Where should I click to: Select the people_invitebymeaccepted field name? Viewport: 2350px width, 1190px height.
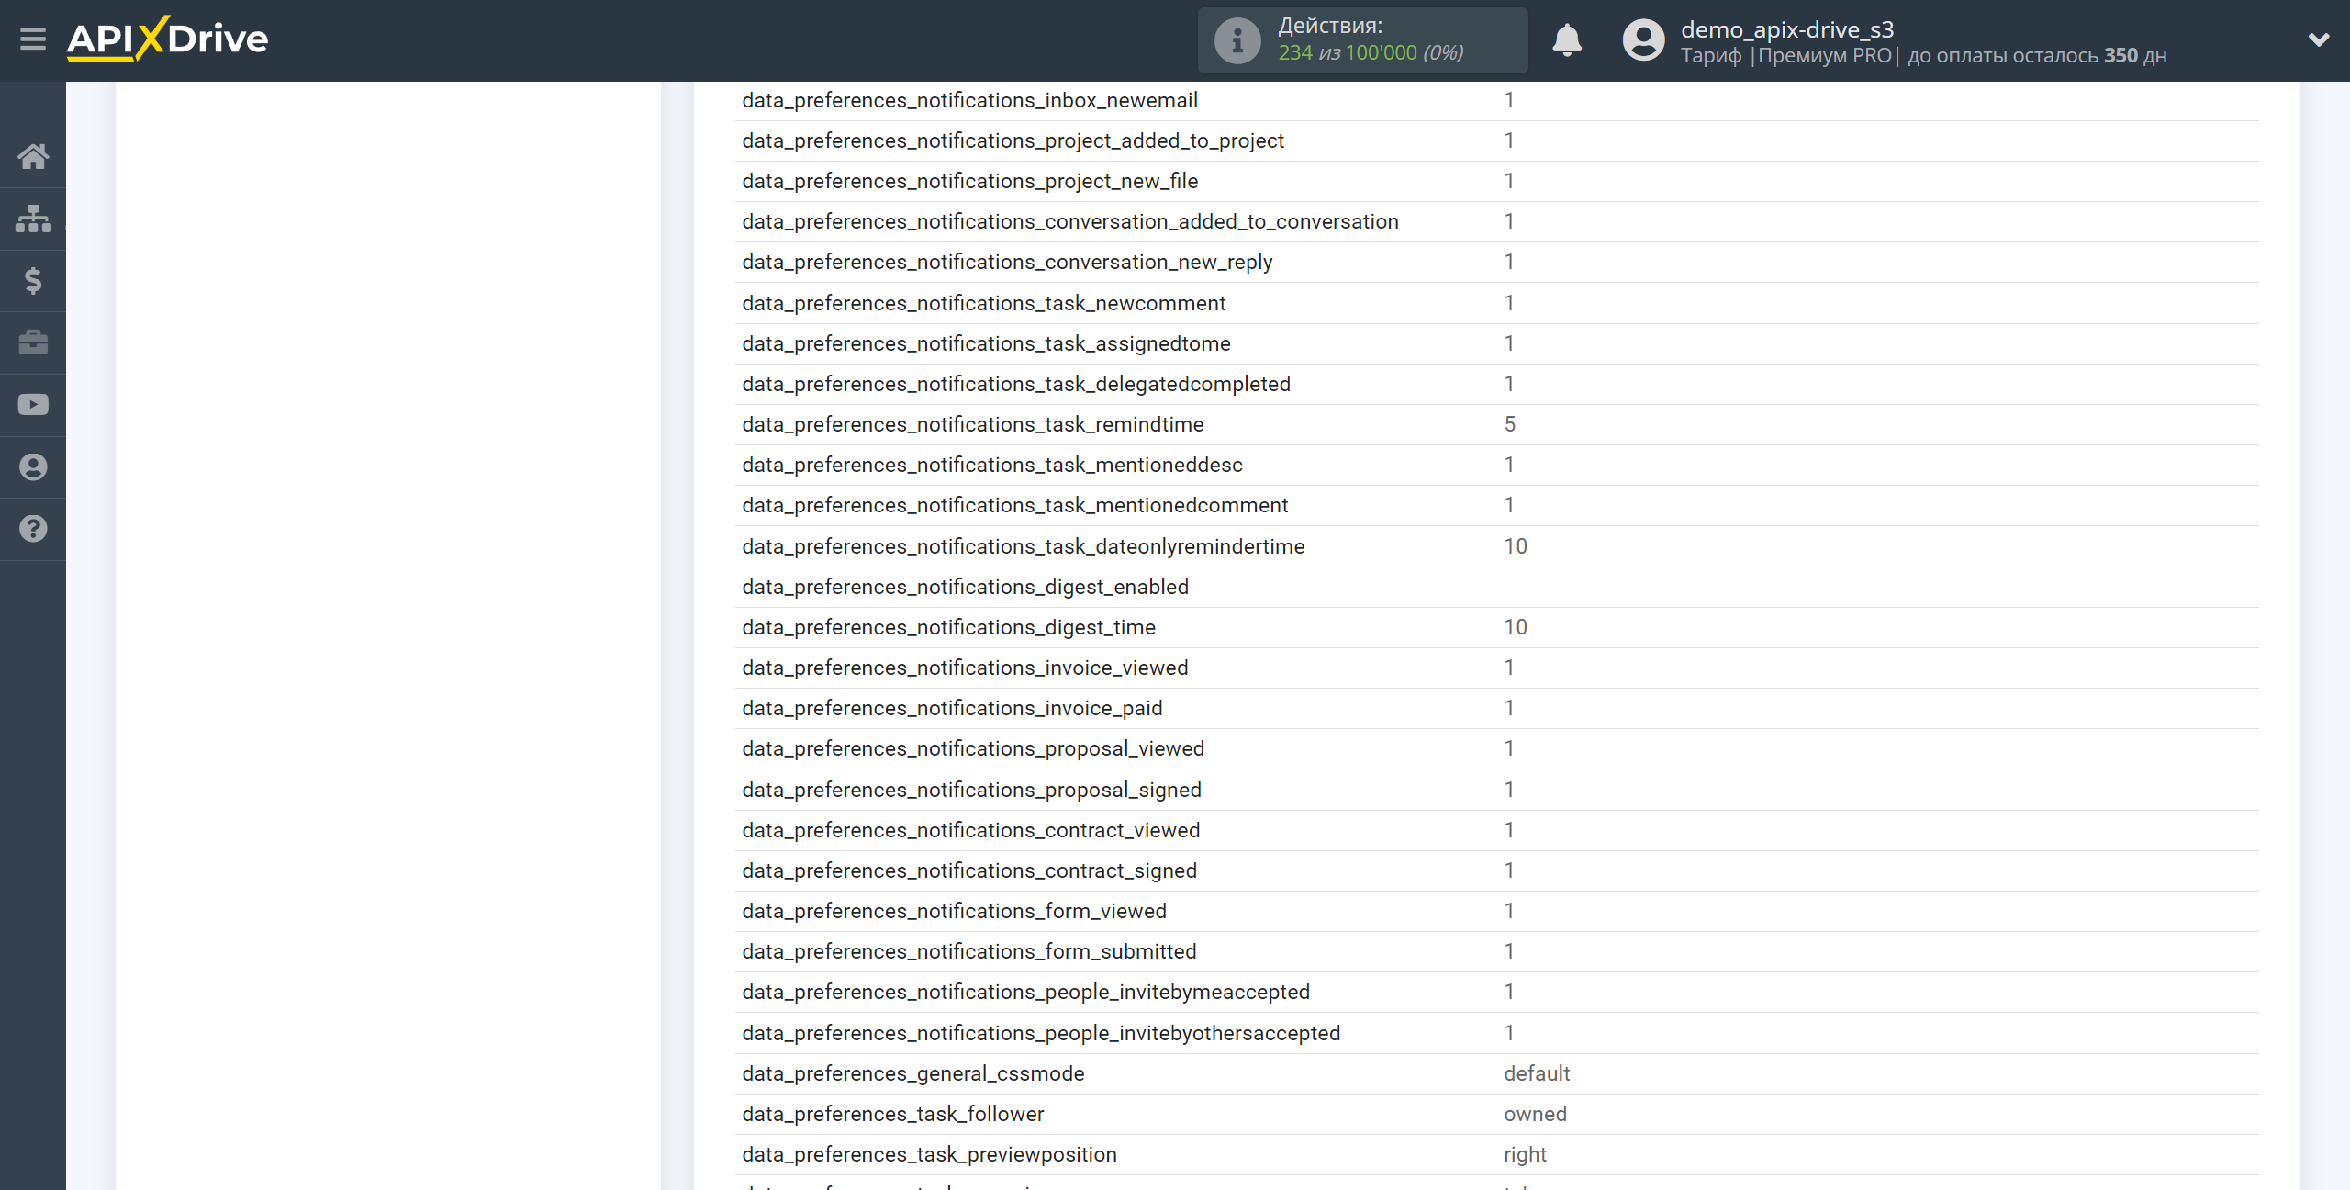coord(1025,992)
